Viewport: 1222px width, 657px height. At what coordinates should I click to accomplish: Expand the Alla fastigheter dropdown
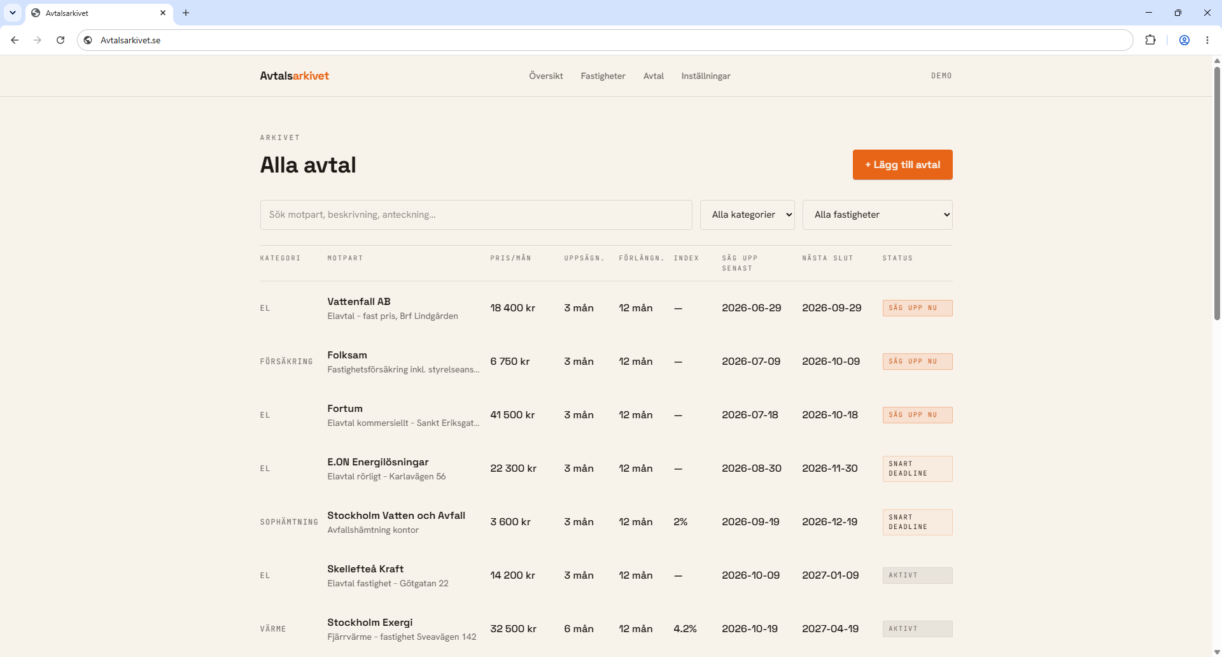point(878,215)
